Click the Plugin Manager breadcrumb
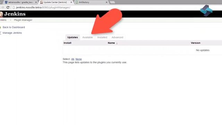222x125 pixels. tap(23, 20)
